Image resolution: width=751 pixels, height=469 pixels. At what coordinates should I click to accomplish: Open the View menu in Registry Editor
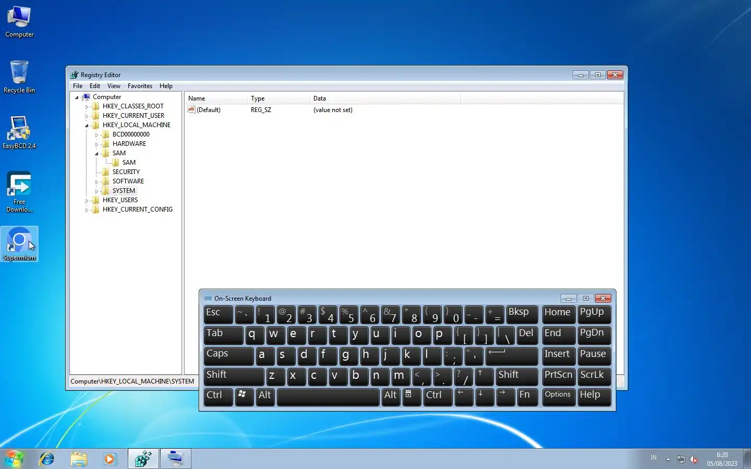point(114,86)
